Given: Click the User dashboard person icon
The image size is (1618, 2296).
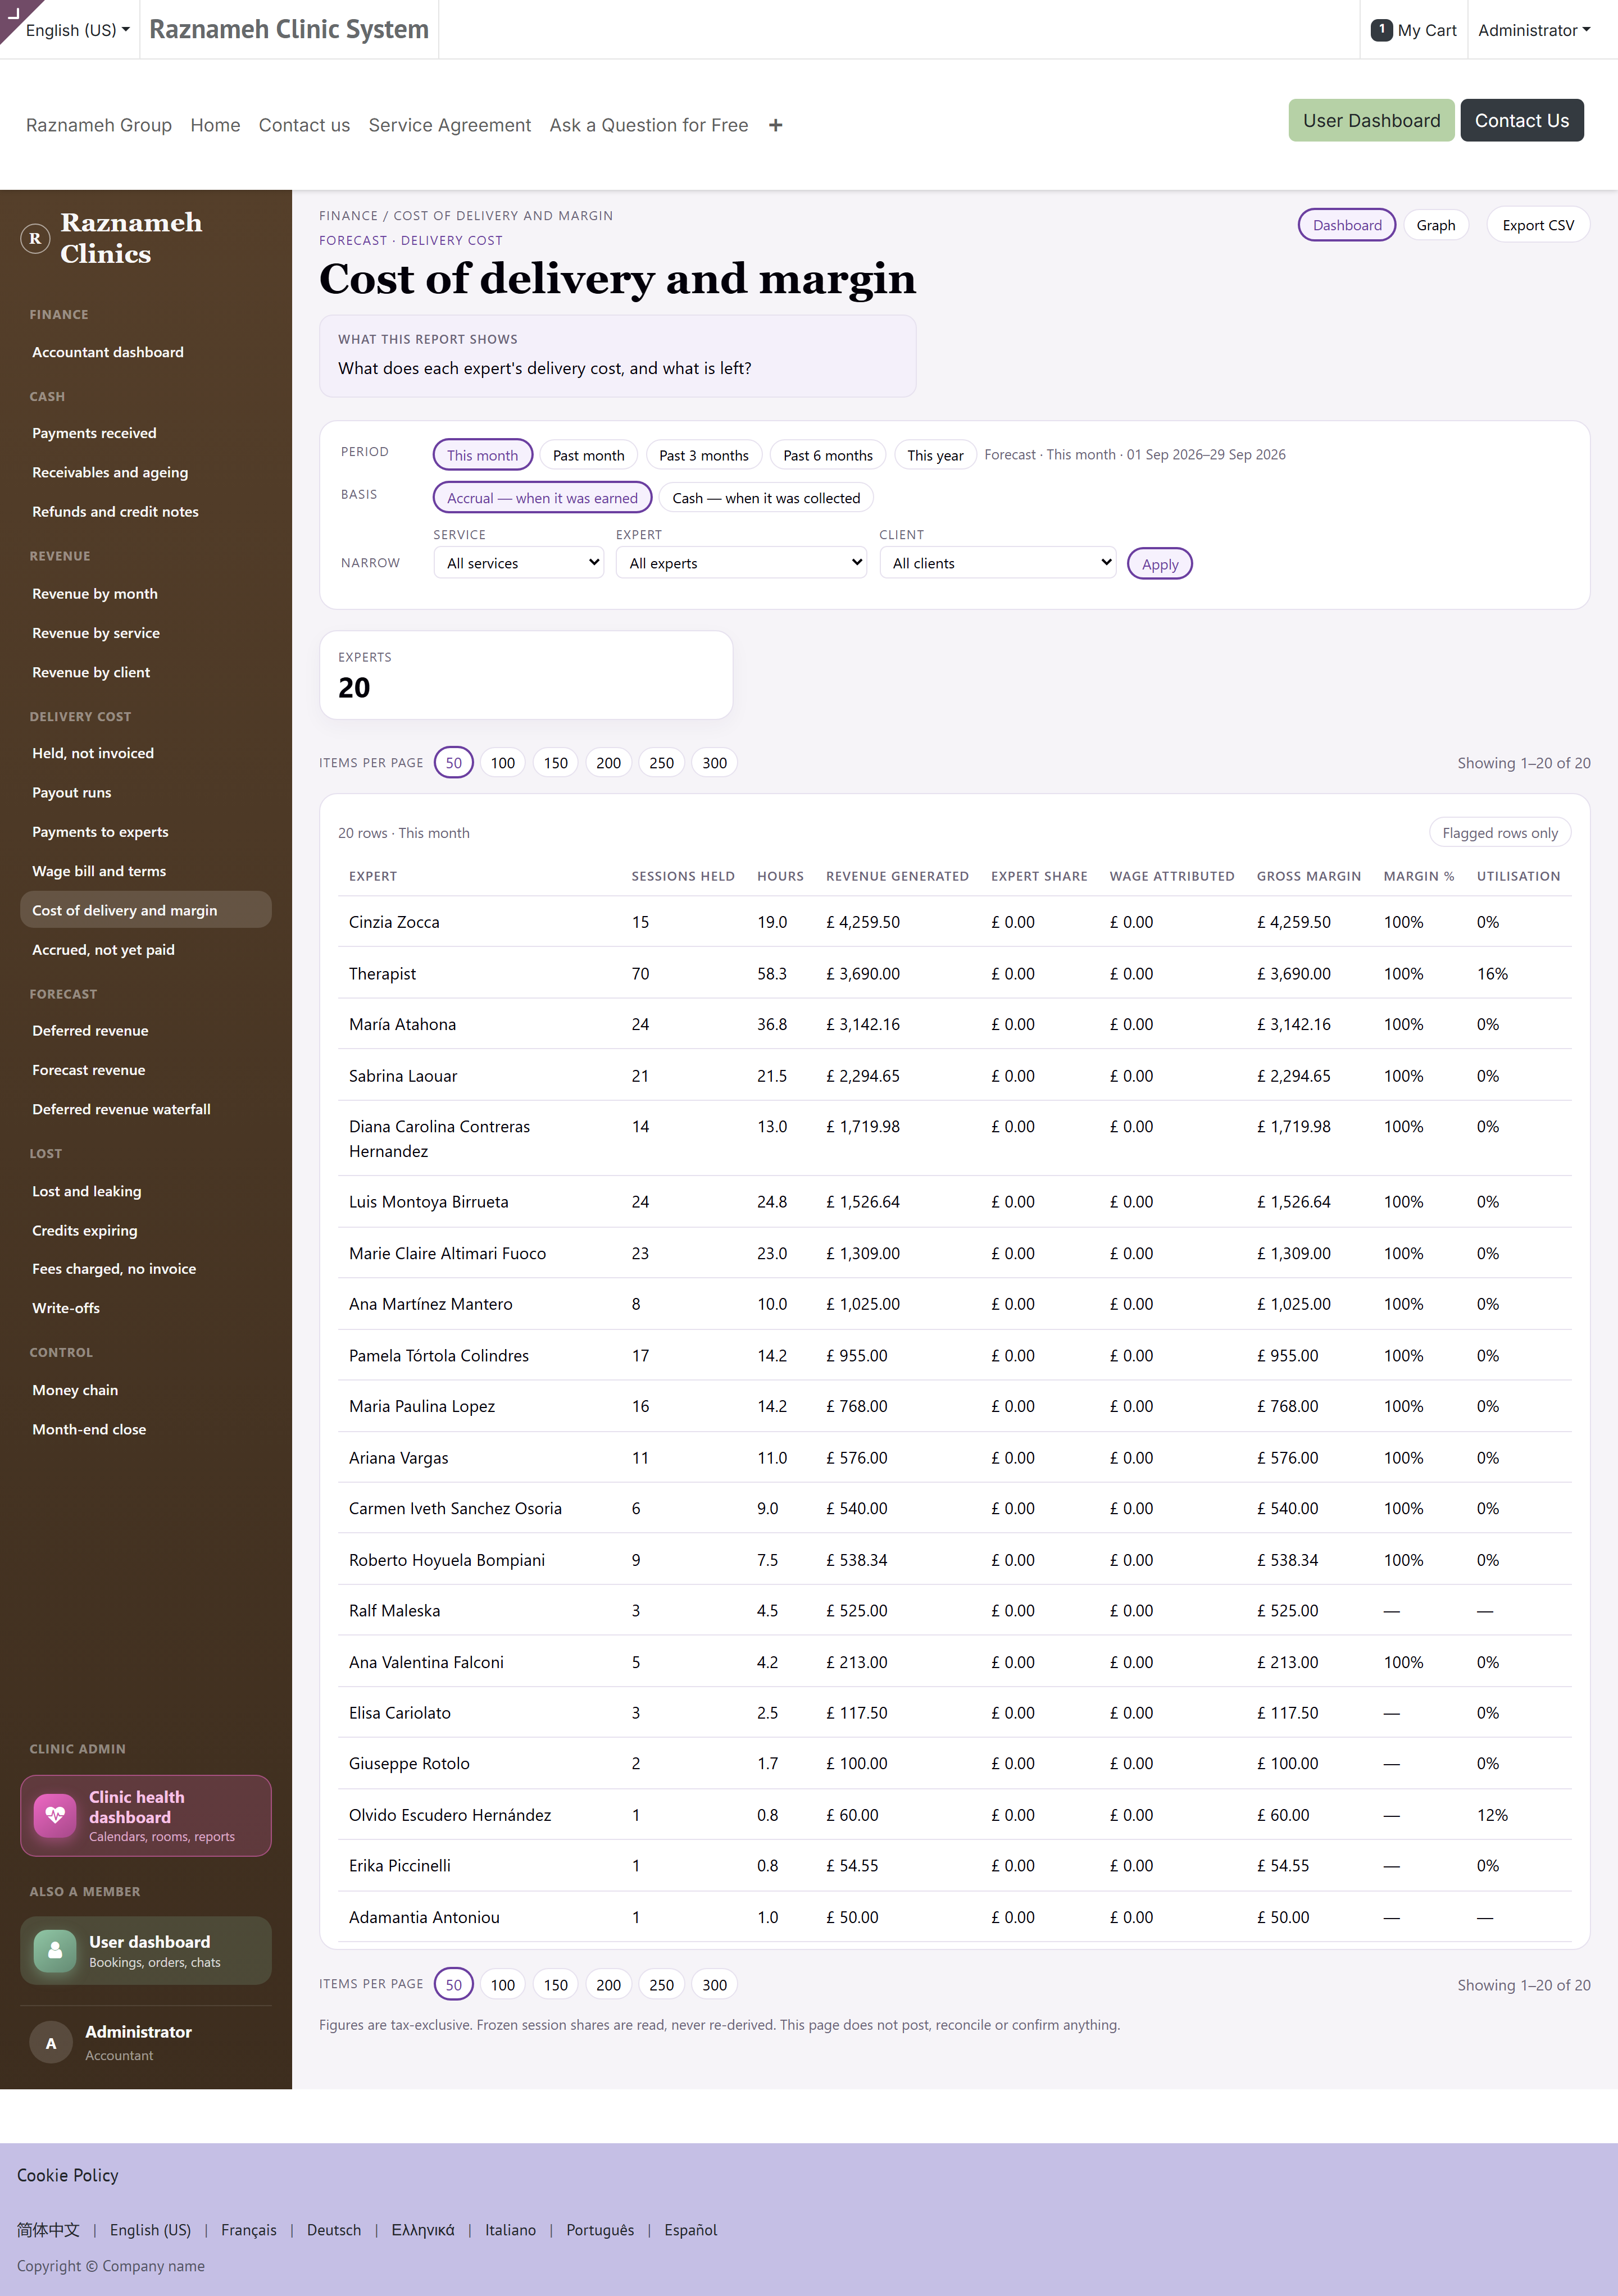Looking at the screenshot, I should tap(55, 1950).
